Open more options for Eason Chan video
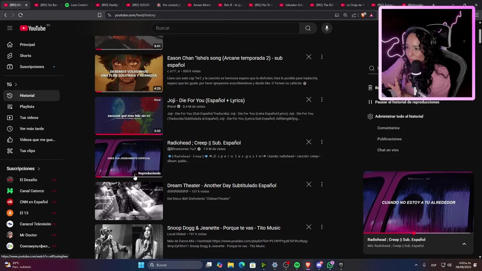Image resolution: width=482 pixels, height=271 pixels. [x=322, y=57]
